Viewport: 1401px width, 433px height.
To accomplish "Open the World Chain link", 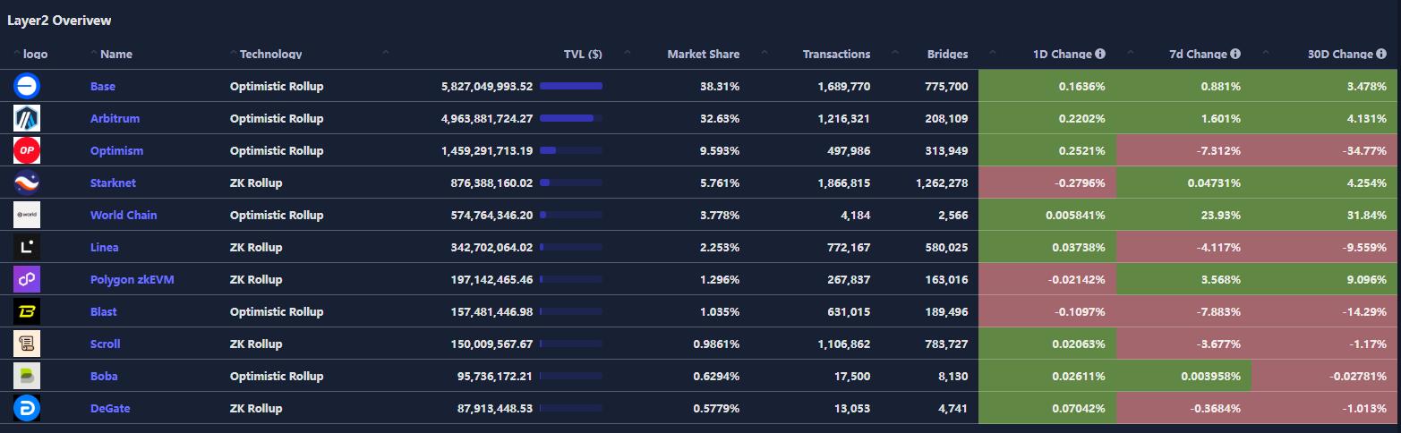I will click(x=124, y=216).
